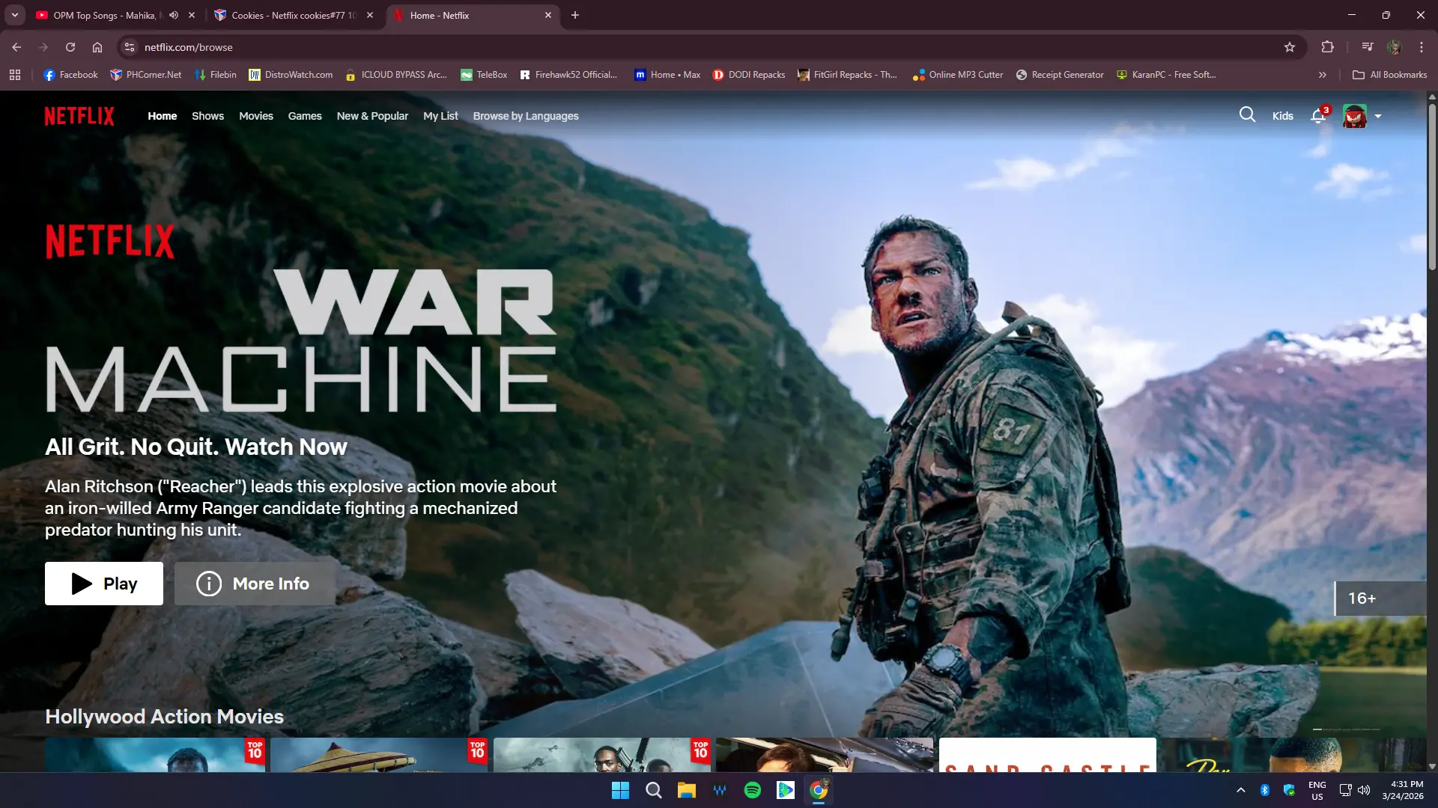Open Bluetooth tray icon
Viewport: 1438px width, 808px height.
tap(1265, 790)
